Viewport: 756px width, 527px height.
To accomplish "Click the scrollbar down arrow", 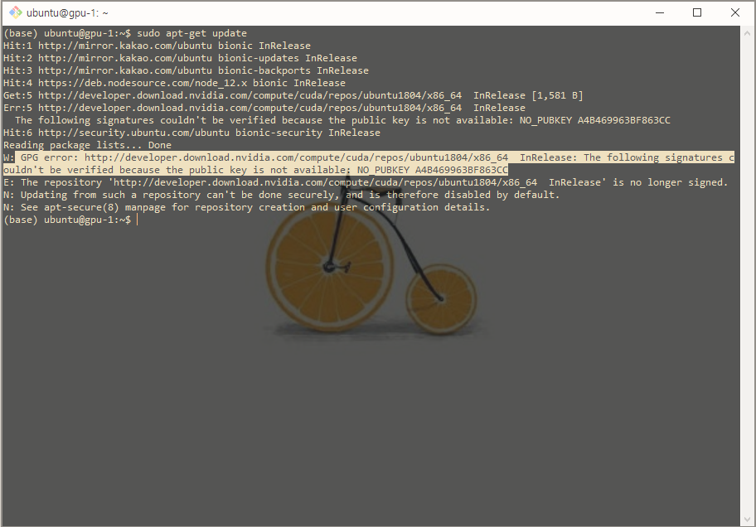I will [x=748, y=520].
